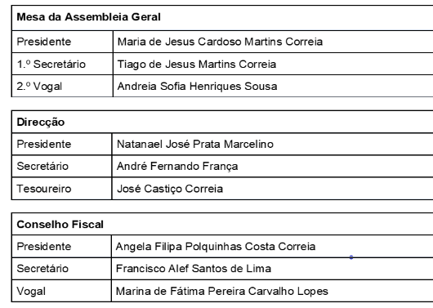
Task: Click the Mesa da Assembleia Geral heading
Action: coord(89,17)
